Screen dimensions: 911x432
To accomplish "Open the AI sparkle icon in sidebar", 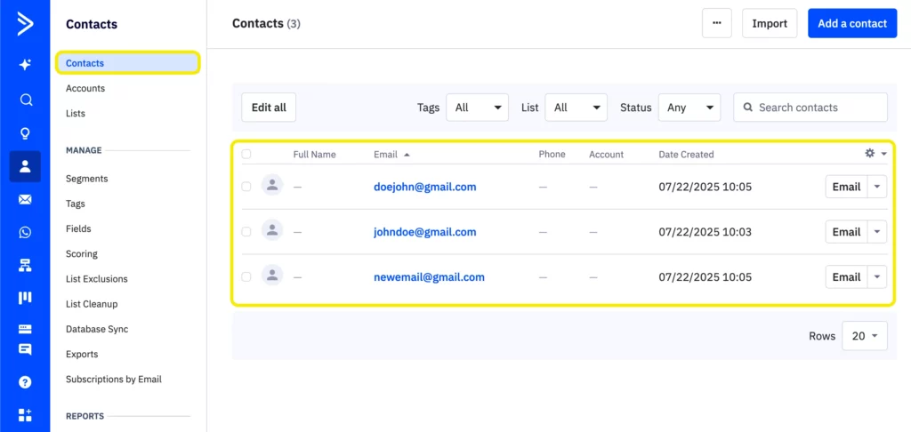I will pos(25,65).
